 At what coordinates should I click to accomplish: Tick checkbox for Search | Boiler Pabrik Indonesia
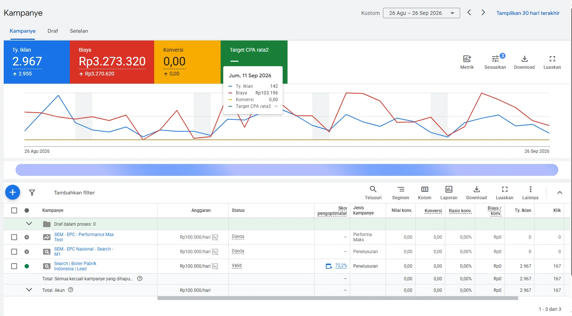tap(14, 266)
